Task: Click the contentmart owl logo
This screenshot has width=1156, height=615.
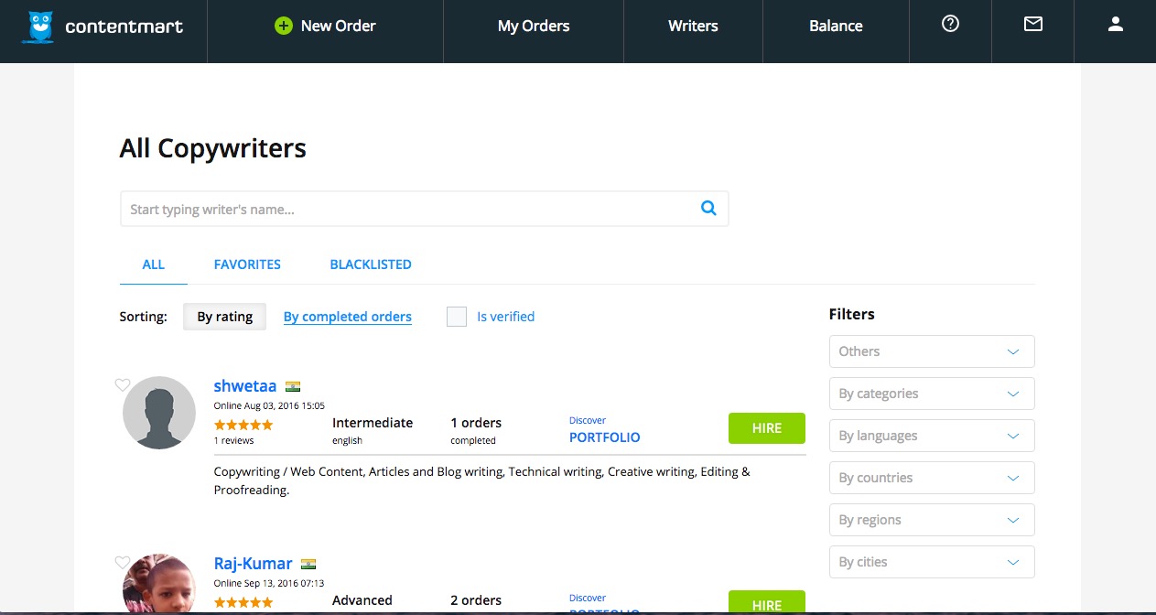Action: click(x=38, y=27)
